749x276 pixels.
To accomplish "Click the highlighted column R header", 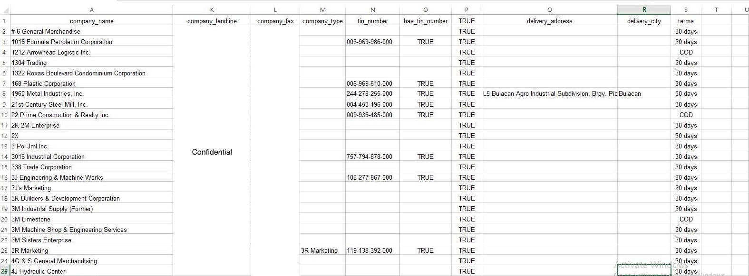I will click(x=644, y=10).
